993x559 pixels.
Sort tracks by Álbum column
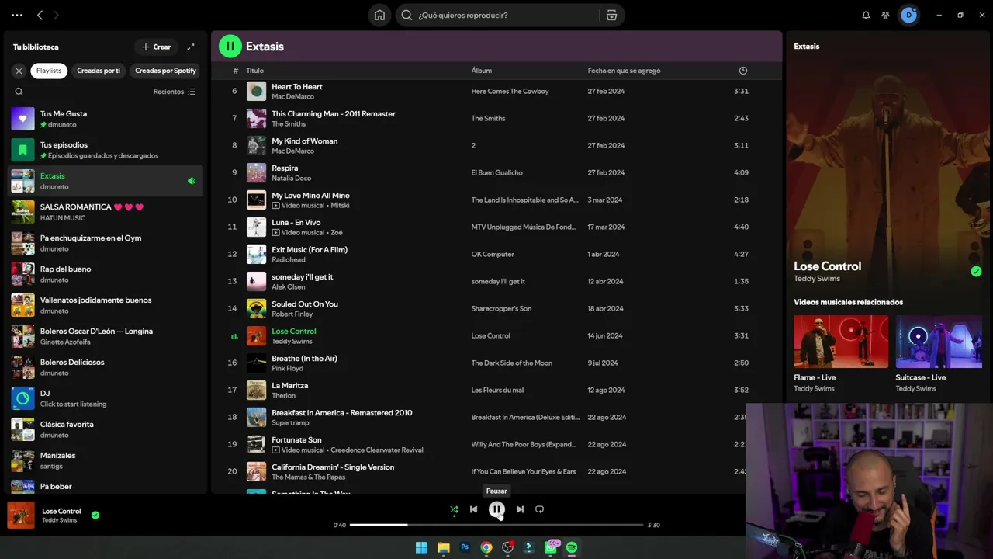tap(482, 71)
